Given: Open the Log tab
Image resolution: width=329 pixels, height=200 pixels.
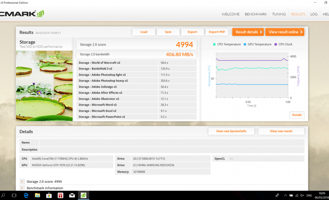Looking at the screenshot, I should click(x=314, y=14).
